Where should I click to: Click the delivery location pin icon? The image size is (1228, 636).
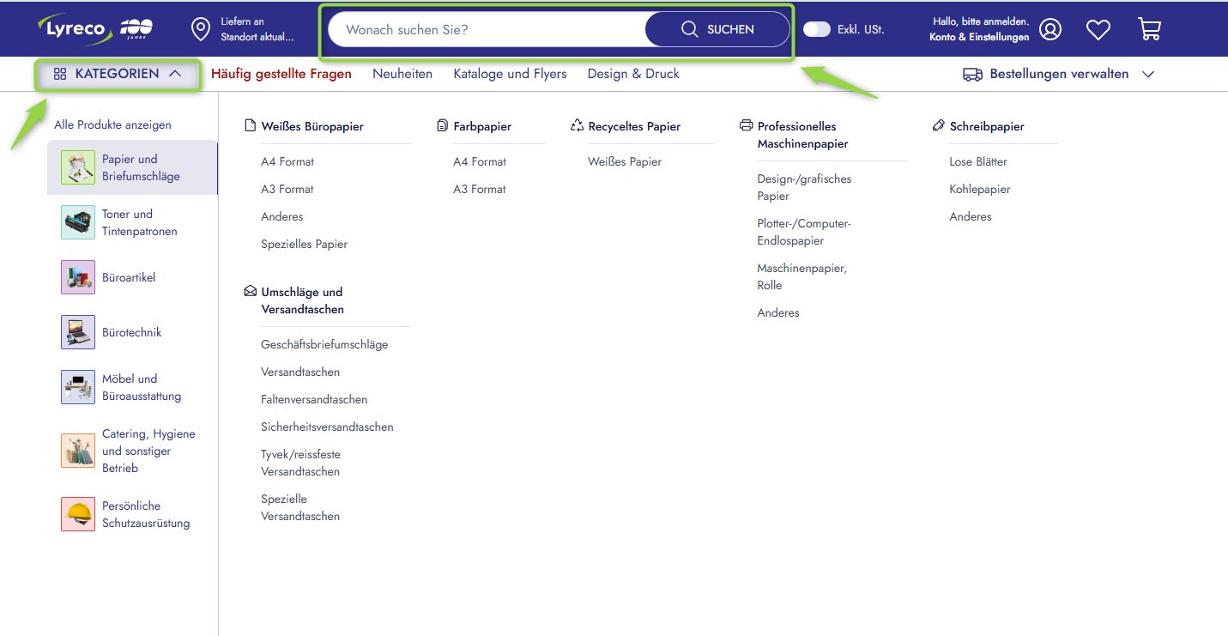point(201,29)
